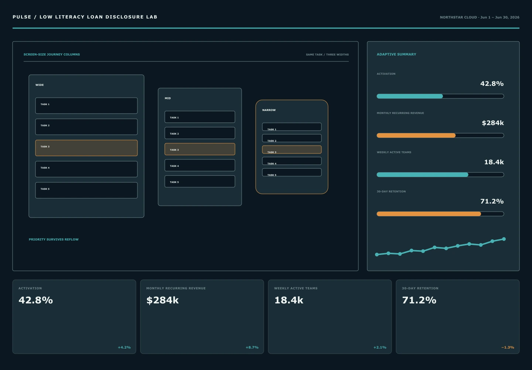The height and width of the screenshot is (370, 532).
Task: Click the "PULSE / LOW LITERACY LOAN DISCLOSURE LAB" title
Action: pos(85,17)
